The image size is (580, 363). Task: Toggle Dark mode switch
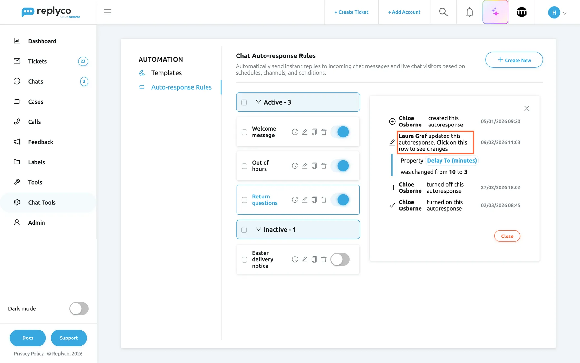click(79, 308)
